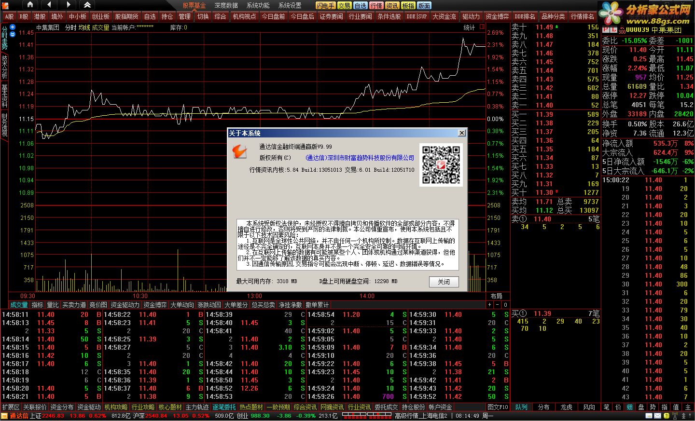The width and height of the screenshot is (695, 421).
Task: Click the 行情排名 toolbar tab
Action: point(583,16)
